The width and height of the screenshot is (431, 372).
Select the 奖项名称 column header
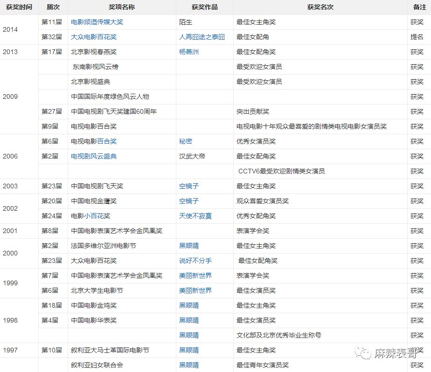click(x=122, y=7)
